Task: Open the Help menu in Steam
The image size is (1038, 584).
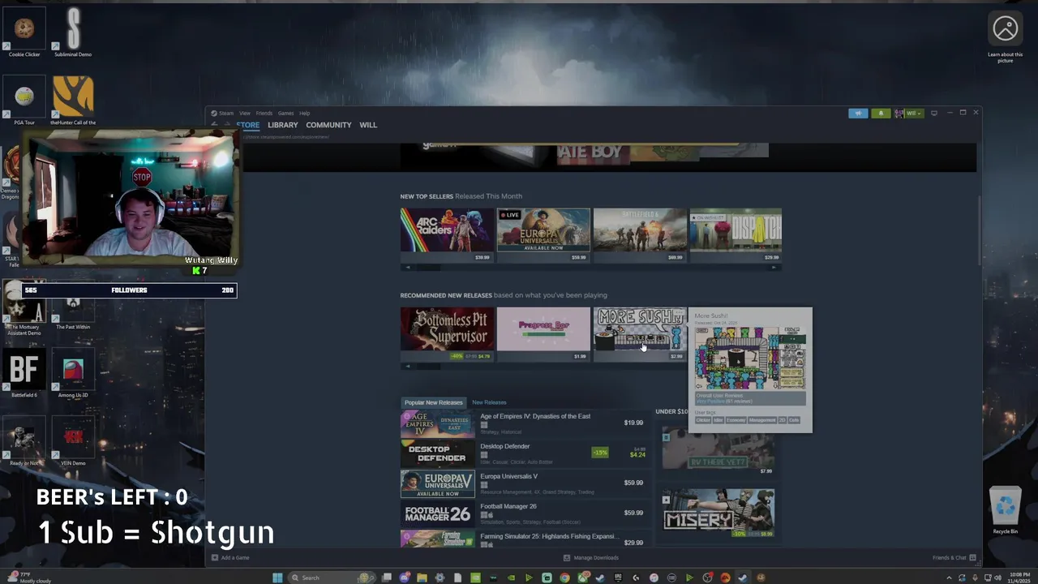Action: [304, 113]
